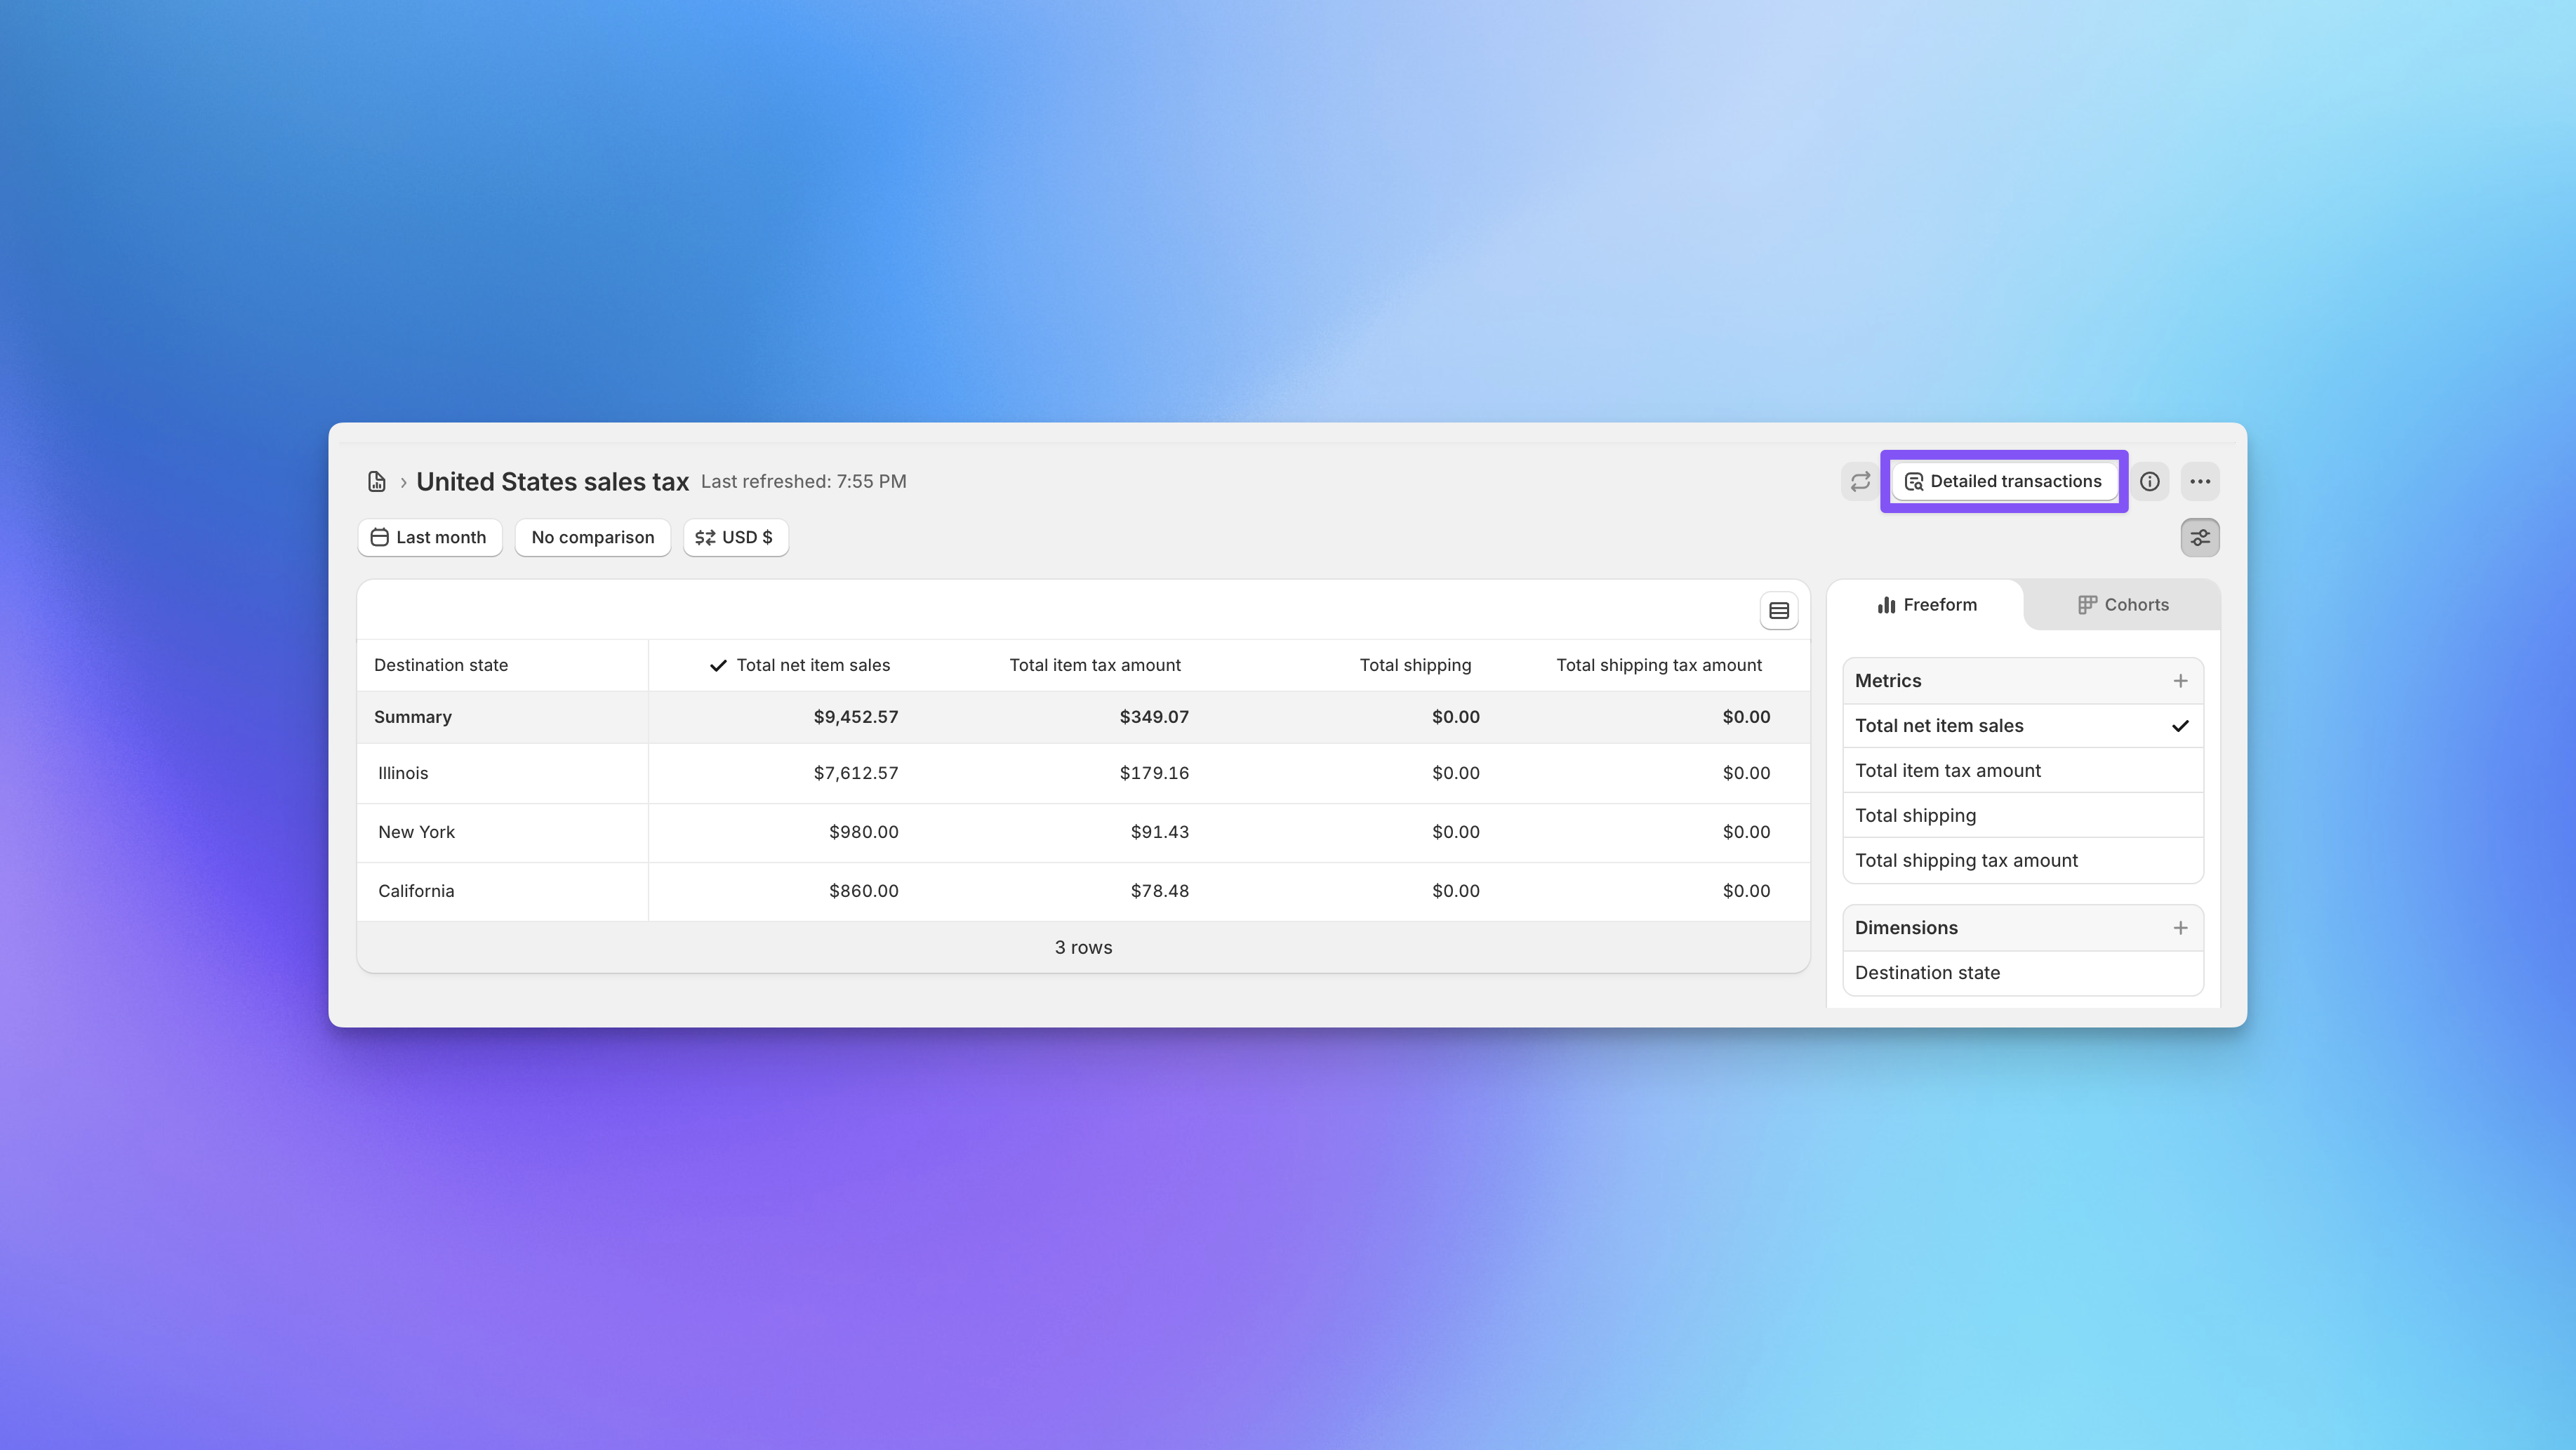This screenshot has width=2576, height=1450.
Task: Toggle the display settings sliders icon
Action: coord(2200,537)
